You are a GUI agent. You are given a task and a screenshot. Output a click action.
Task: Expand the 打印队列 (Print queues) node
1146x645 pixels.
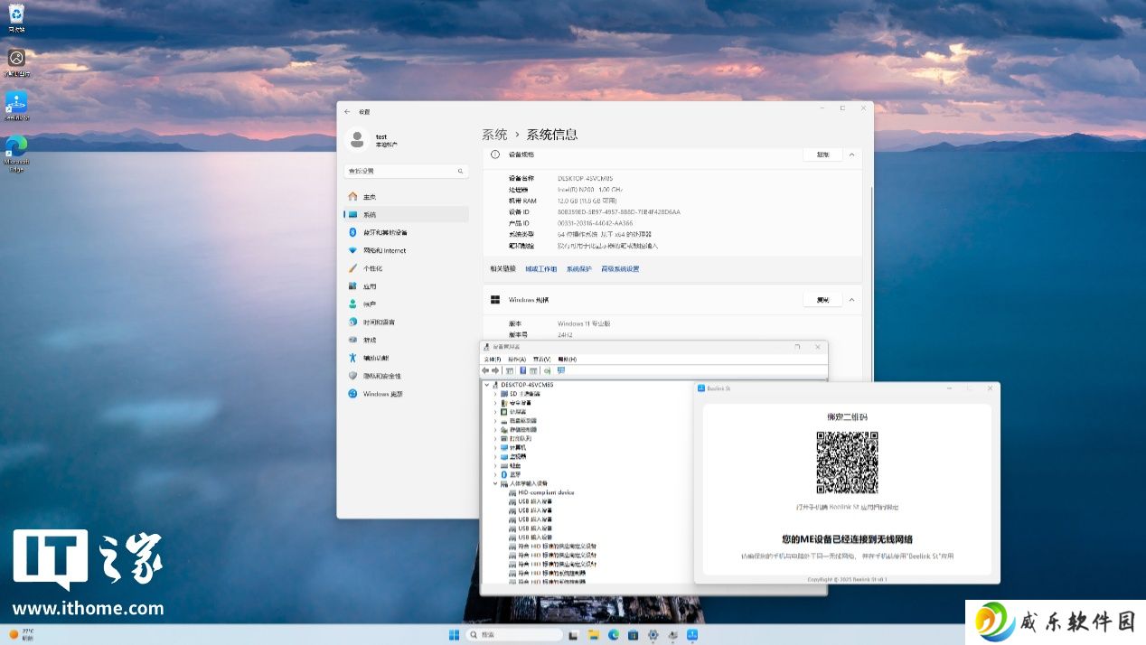point(494,438)
